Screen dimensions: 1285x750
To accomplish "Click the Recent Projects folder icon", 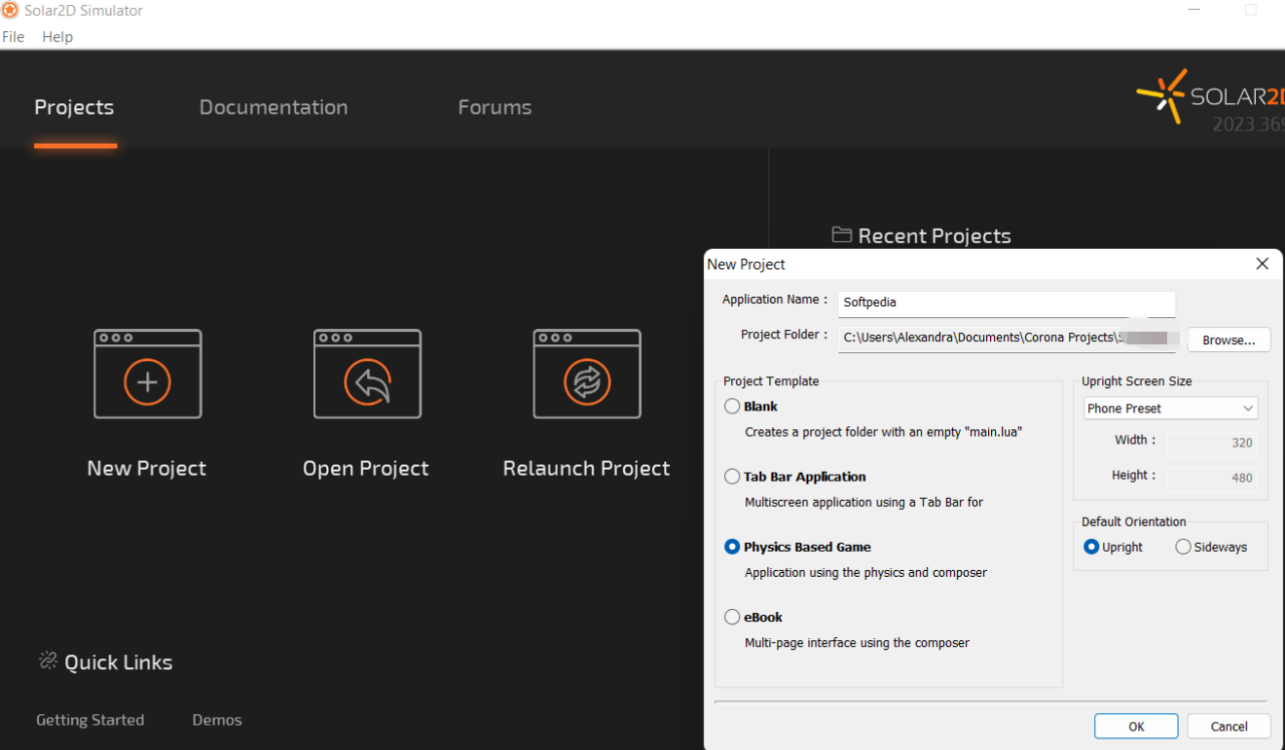I will point(842,234).
